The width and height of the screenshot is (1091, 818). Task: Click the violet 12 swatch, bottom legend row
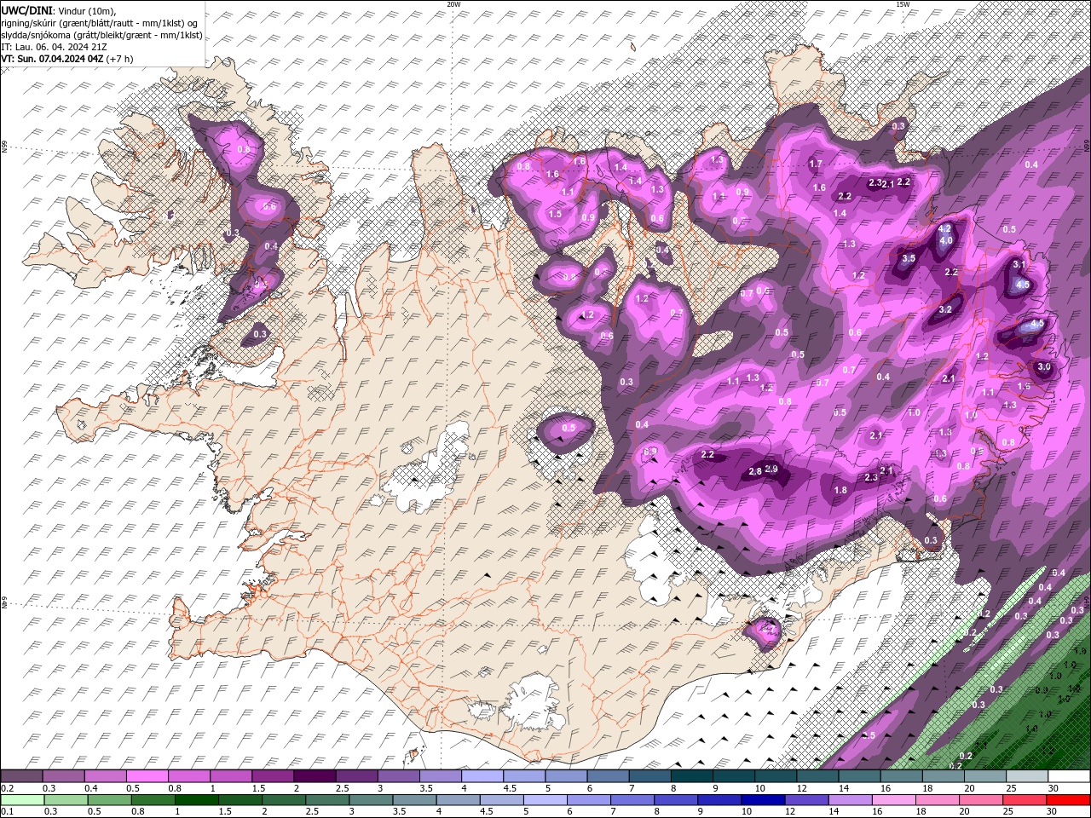coord(805,800)
